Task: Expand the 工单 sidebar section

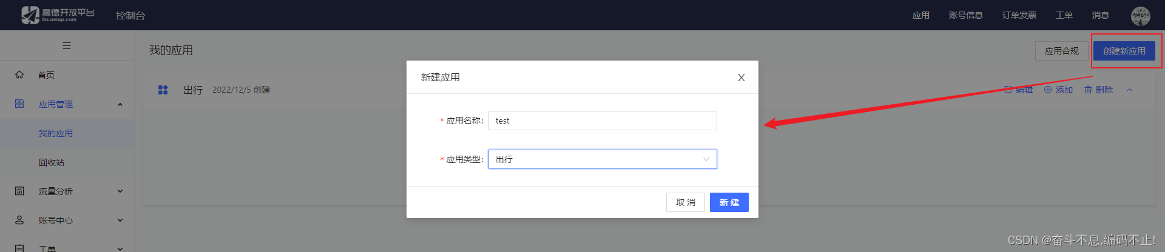Action: [x=120, y=248]
